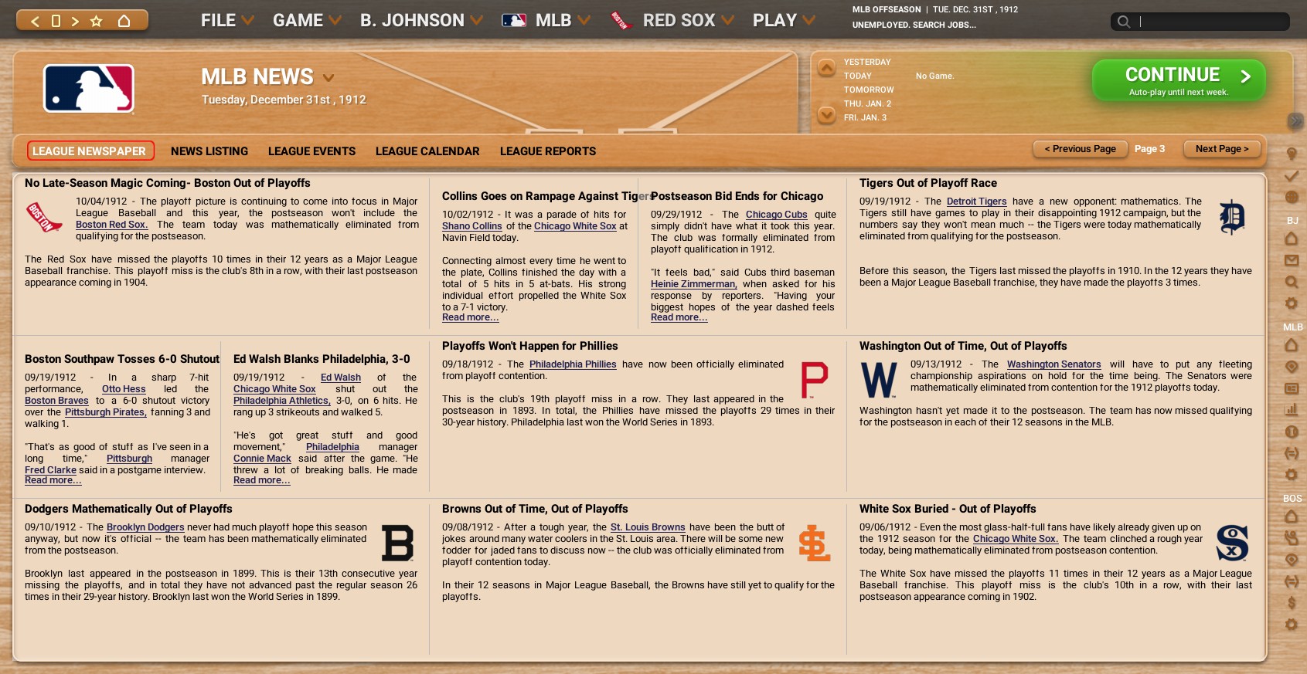Open the mail envelope icon in sidebar
The width and height of the screenshot is (1307, 674).
tap(1292, 260)
